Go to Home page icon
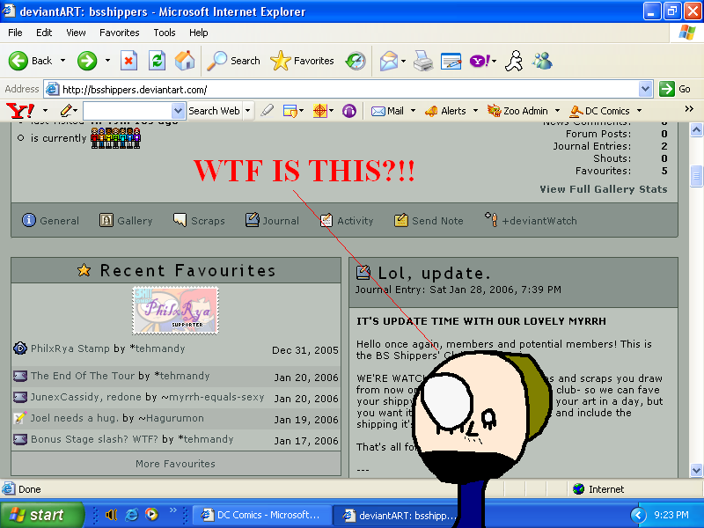The image size is (704, 528). coord(185,61)
